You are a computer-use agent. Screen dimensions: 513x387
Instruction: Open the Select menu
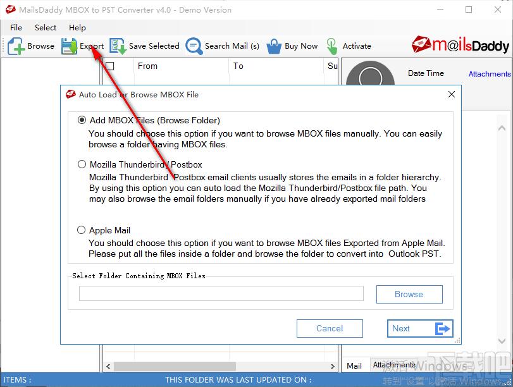click(46, 27)
